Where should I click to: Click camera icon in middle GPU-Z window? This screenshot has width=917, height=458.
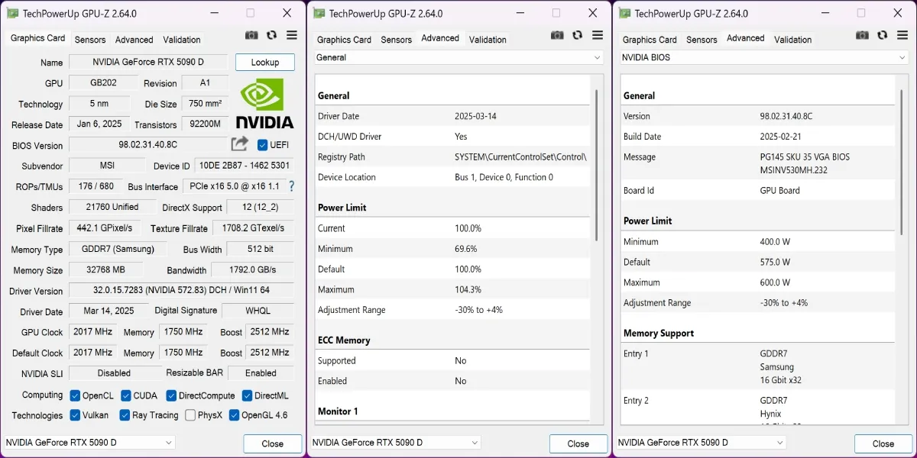[557, 35]
